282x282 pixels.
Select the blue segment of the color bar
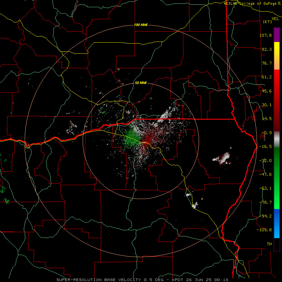(277, 223)
